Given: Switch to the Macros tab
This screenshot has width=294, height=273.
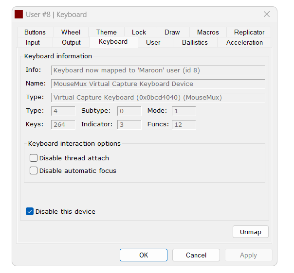Looking at the screenshot, I should [208, 32].
